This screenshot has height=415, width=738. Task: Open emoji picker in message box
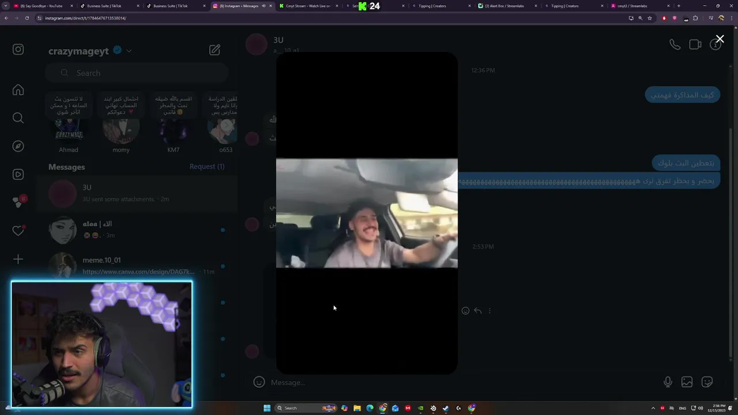pos(259,382)
